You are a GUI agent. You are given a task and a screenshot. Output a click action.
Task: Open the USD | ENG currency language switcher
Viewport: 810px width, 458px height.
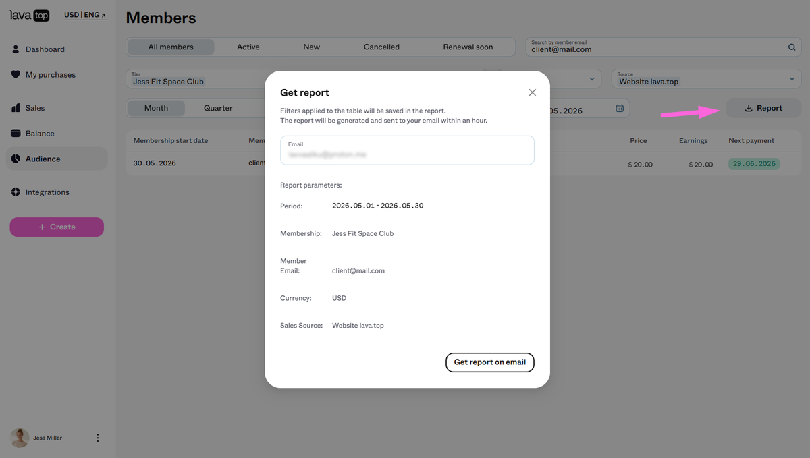[x=86, y=15]
